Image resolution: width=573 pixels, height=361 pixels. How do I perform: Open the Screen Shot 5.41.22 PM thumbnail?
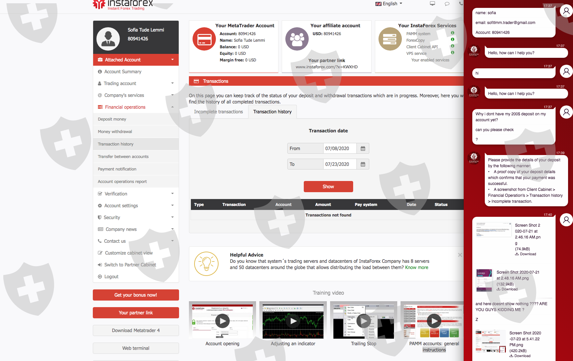click(x=490, y=342)
